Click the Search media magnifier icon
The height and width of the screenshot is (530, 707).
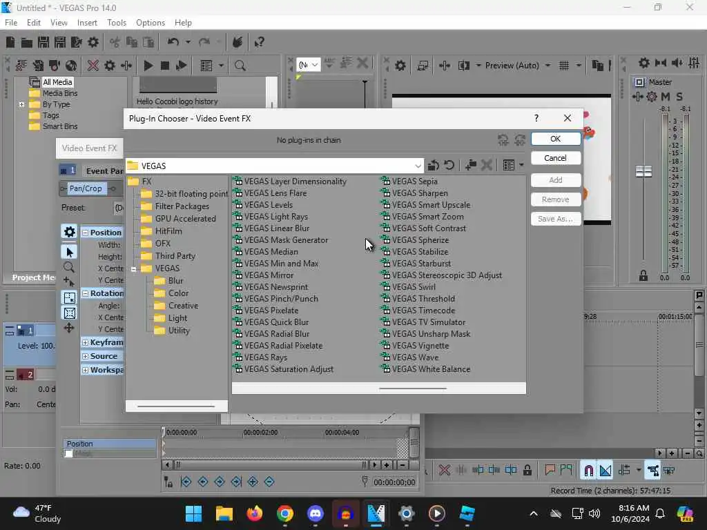pos(240,66)
